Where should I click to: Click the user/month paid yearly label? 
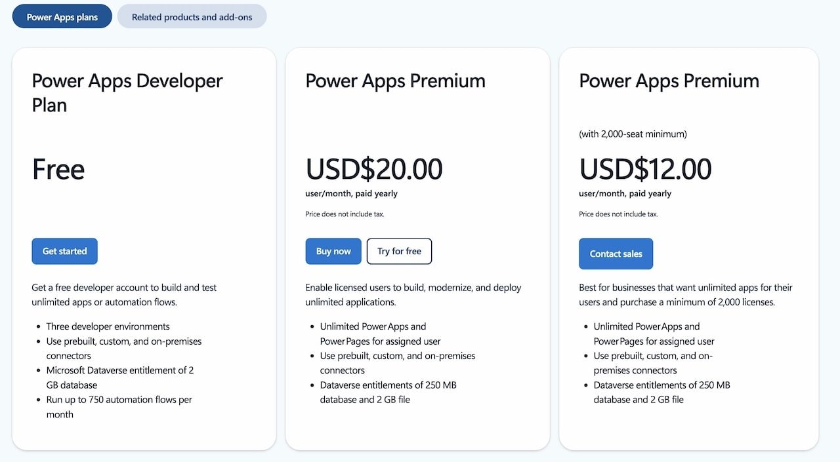[352, 193]
